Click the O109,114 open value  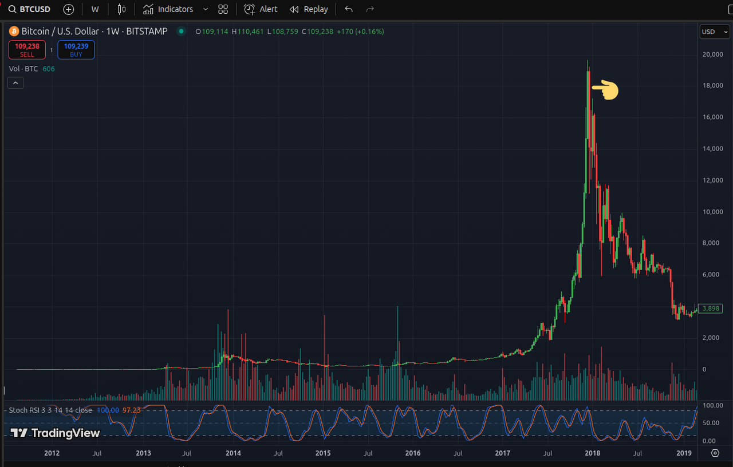point(211,31)
